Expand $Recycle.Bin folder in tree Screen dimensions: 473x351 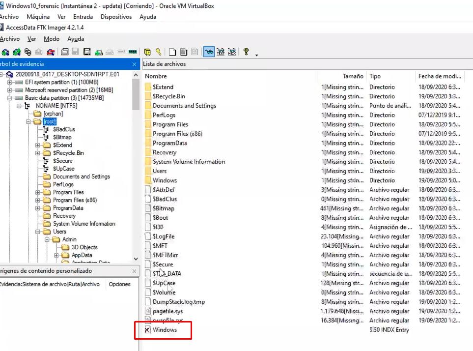click(38, 153)
